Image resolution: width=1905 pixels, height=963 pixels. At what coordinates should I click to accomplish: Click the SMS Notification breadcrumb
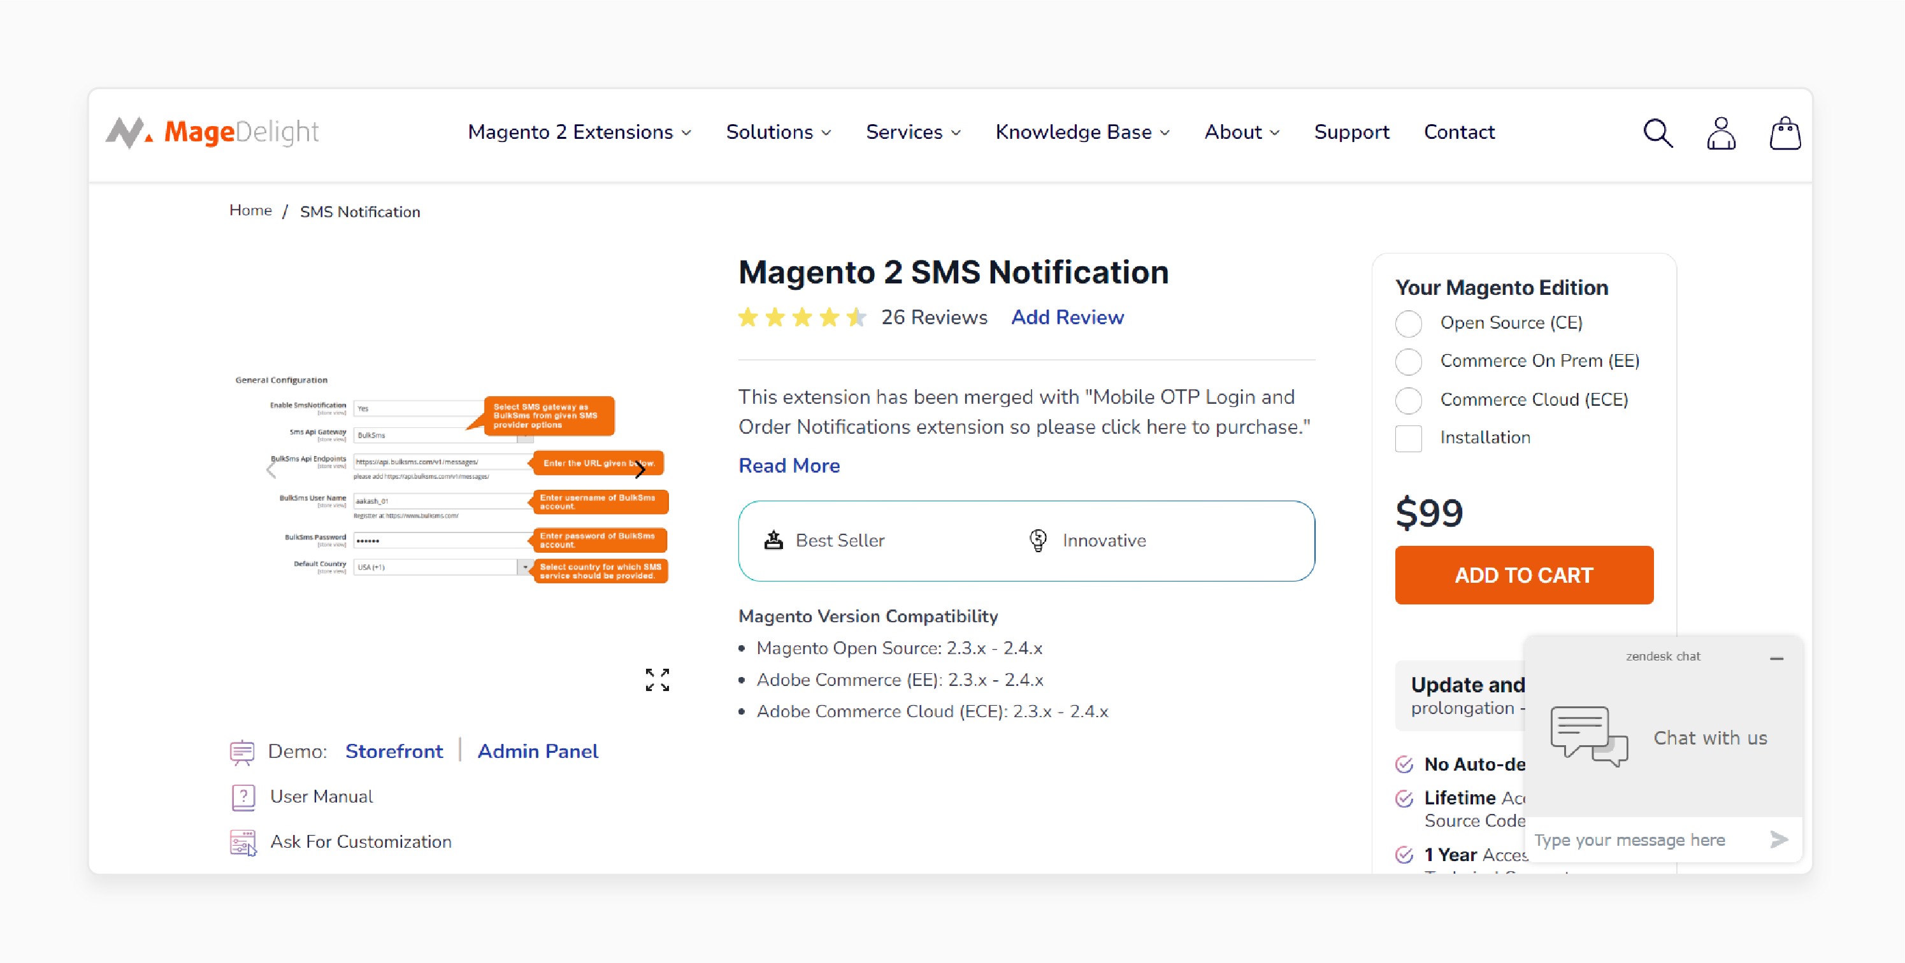[359, 212]
